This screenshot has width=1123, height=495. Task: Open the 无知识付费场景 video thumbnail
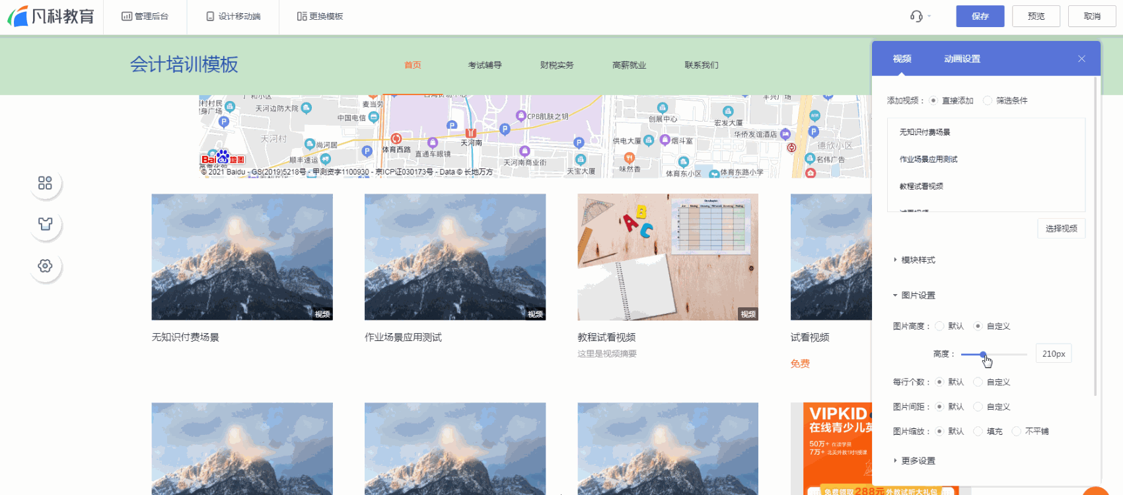click(242, 257)
